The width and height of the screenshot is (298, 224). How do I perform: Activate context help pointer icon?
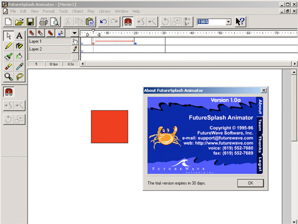coord(240,22)
